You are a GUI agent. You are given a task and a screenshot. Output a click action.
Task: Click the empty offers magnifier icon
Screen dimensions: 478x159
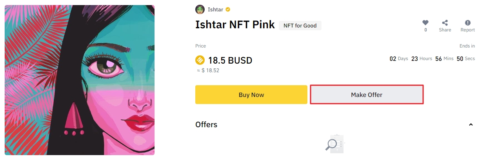tap(333, 144)
